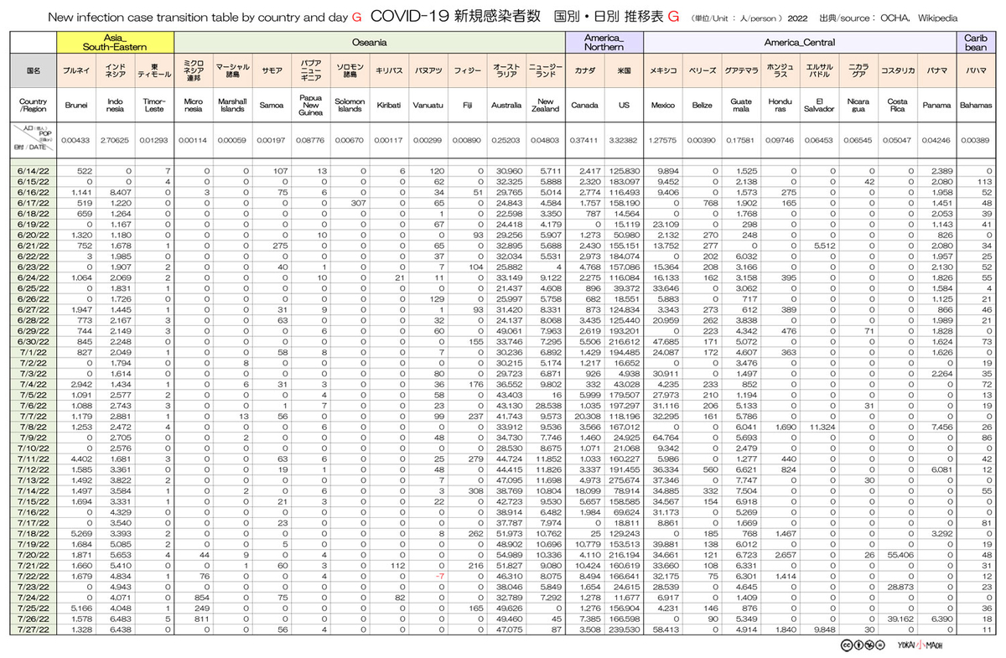Select the Oseania region header
Viewport: 1006px width, 658px height.
[x=370, y=43]
